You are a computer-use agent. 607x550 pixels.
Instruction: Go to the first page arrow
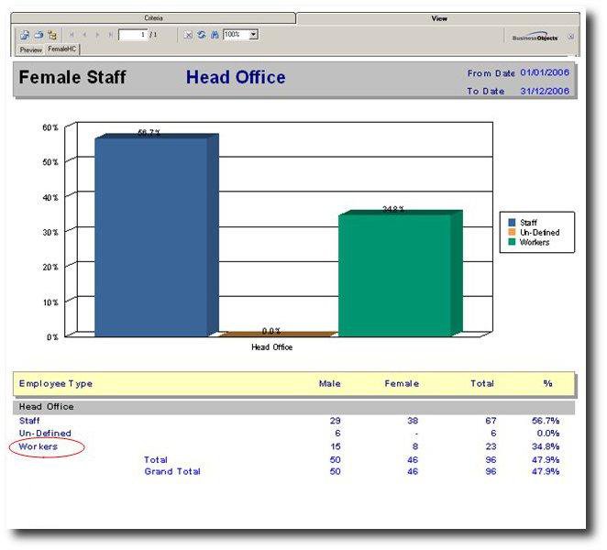72,35
